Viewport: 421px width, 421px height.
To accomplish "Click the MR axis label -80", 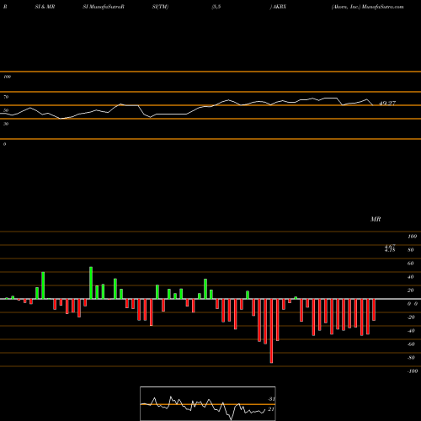I will pos(411,358).
